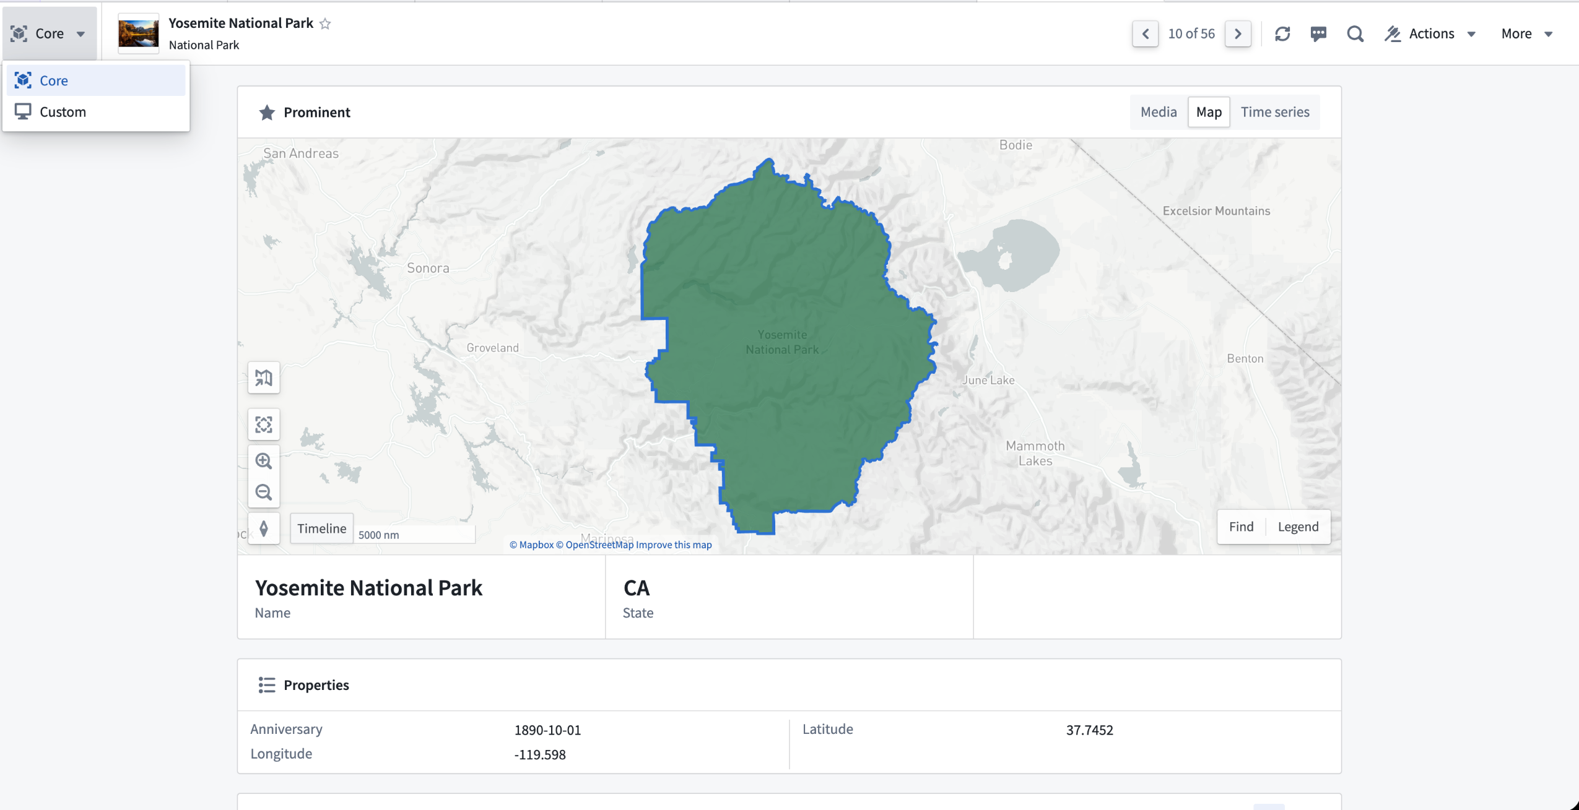Go to next object with right chevron
1579x810 pixels.
tap(1238, 33)
